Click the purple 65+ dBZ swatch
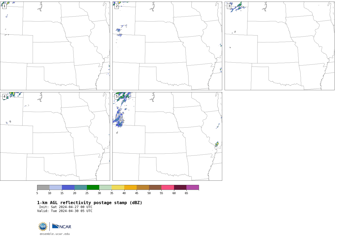 pyautogui.click(x=192, y=188)
